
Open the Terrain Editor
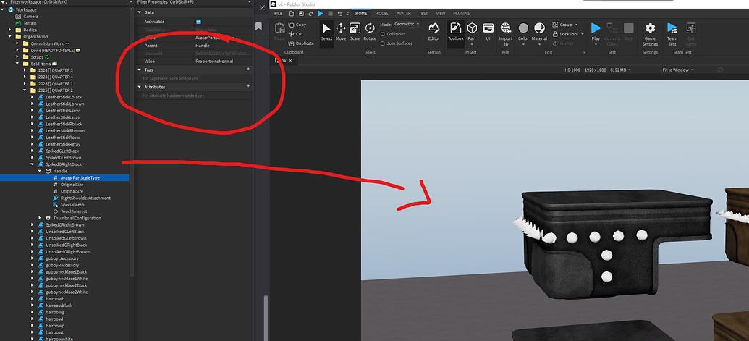(x=433, y=32)
